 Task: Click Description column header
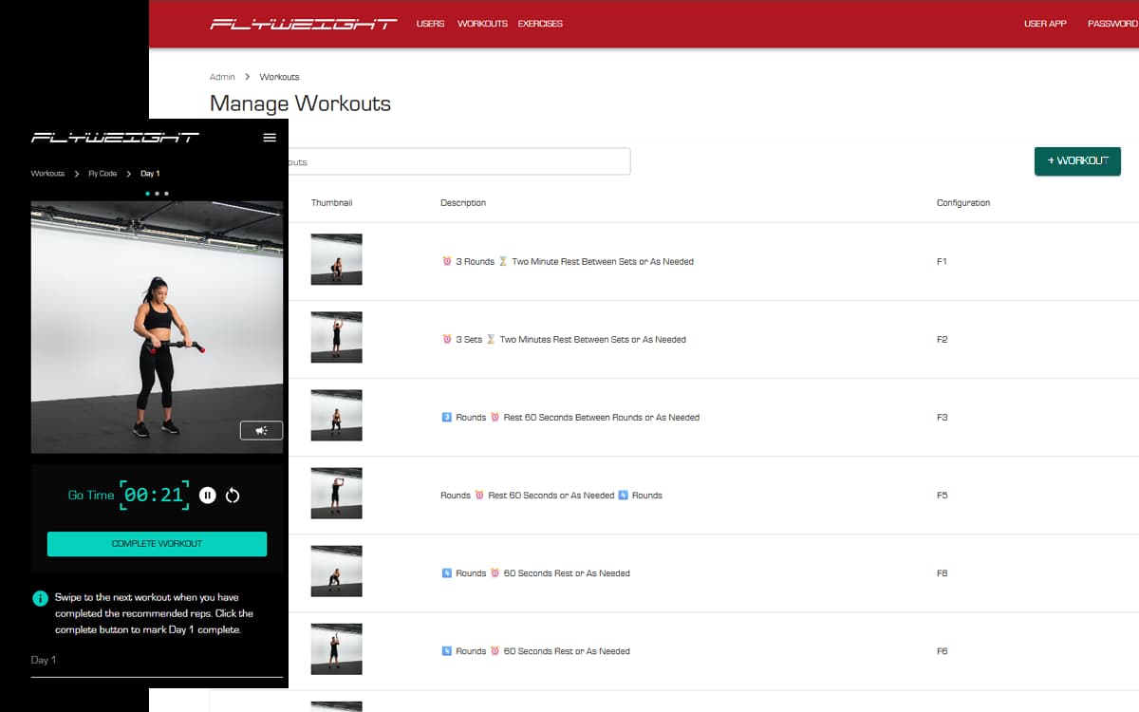(x=463, y=203)
